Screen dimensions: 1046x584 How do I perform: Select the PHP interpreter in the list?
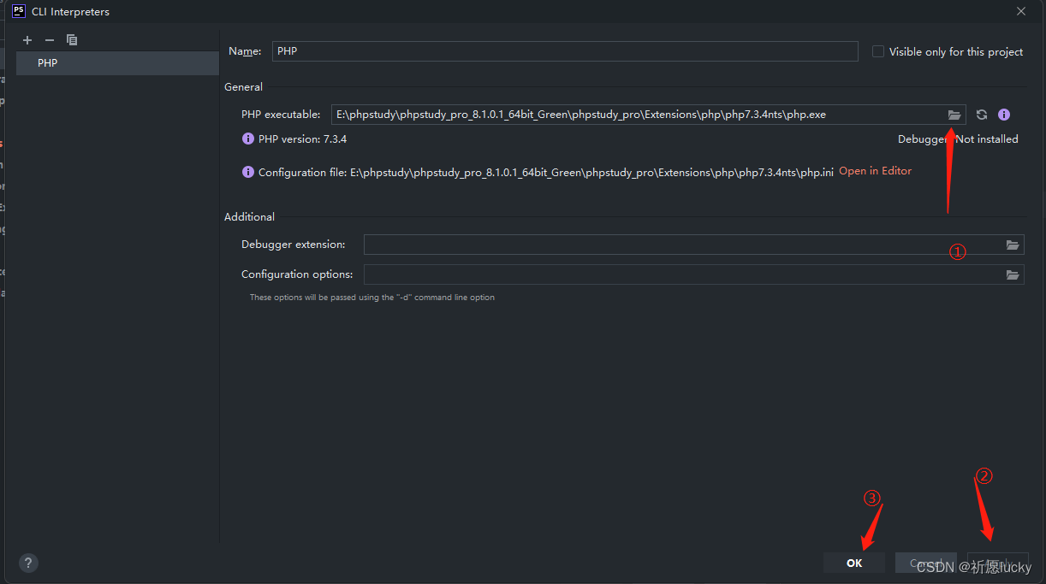click(117, 63)
